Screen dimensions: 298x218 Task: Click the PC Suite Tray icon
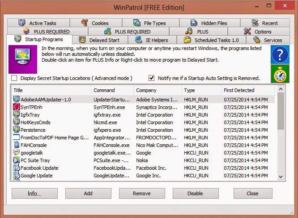point(17,160)
